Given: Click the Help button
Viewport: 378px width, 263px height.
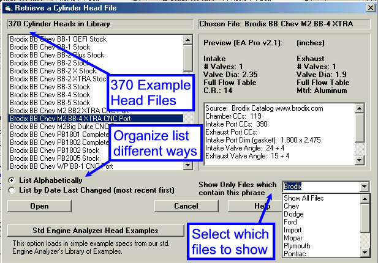Looking at the screenshot, I should (x=255, y=206).
